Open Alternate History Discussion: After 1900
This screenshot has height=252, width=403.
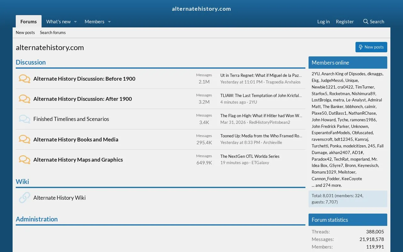coord(82,99)
